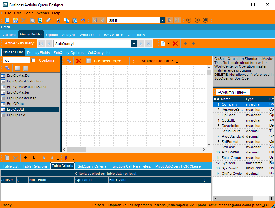The width and height of the screenshot is (275, 208).
Task: Click the link icon in the diagram toolbar
Action: pyautogui.click(x=69, y=61)
